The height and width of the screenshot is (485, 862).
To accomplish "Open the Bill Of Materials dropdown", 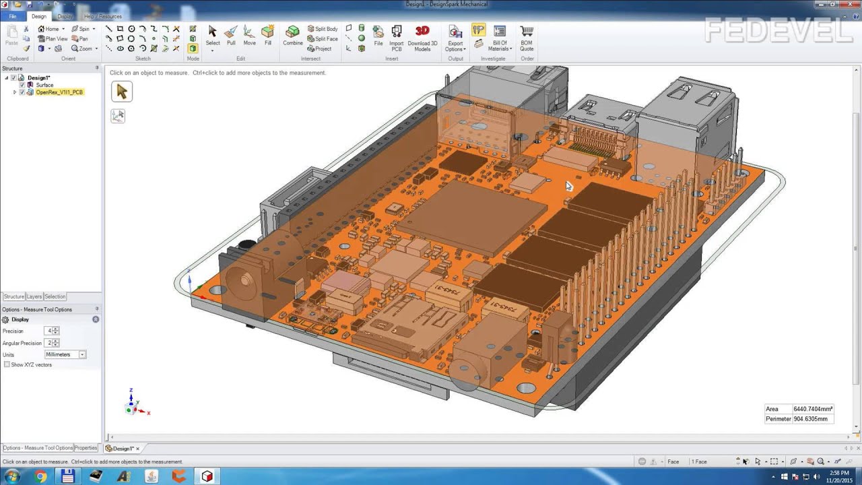I will (500, 38).
